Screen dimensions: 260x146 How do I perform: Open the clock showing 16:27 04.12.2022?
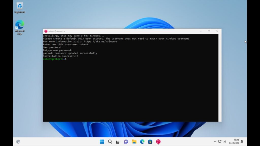pos(234,142)
